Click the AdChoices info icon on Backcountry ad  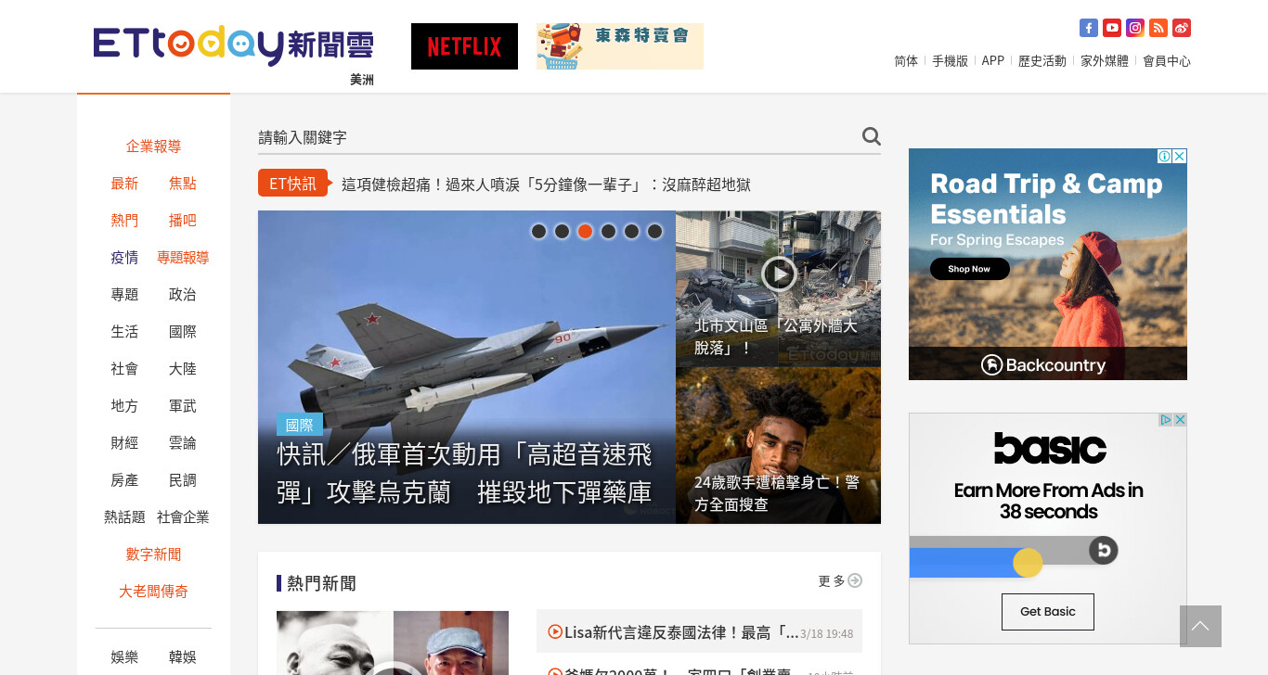tap(1164, 156)
